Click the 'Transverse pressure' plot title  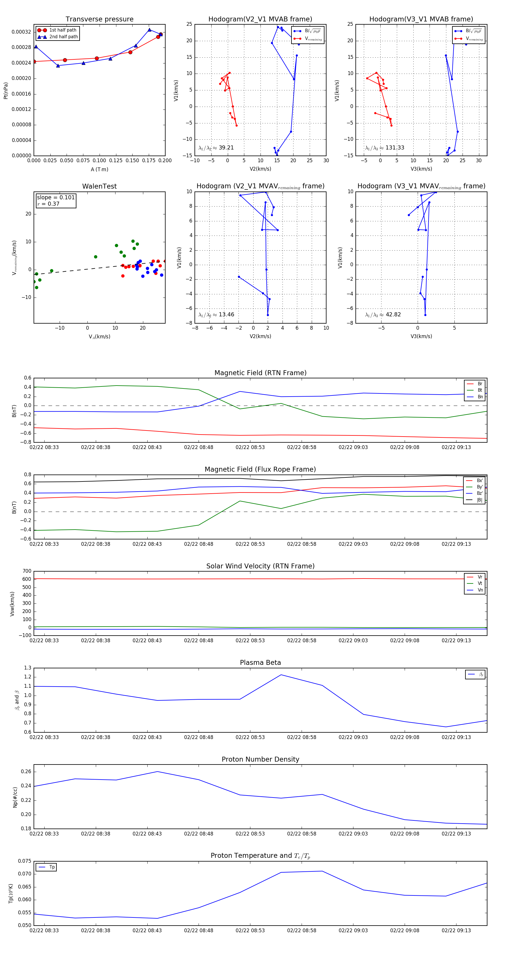click(99, 19)
